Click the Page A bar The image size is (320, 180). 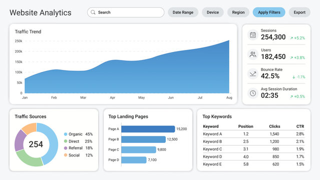(x=148, y=129)
